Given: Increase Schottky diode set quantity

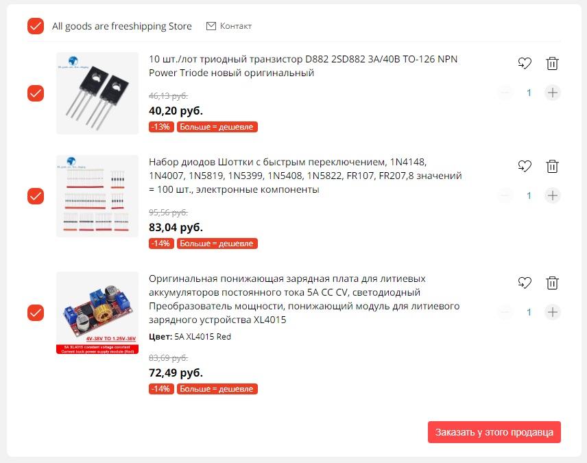Looking at the screenshot, I should [x=552, y=195].
